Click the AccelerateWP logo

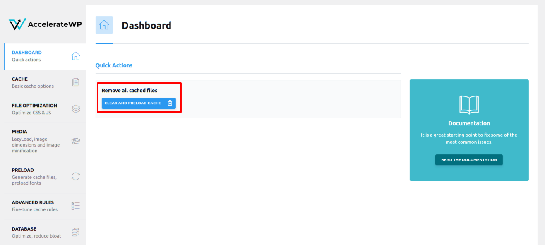45,24
